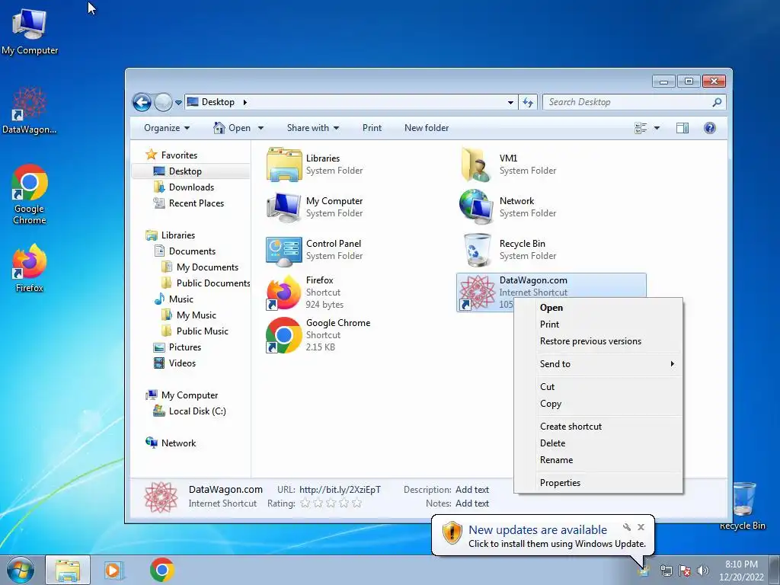Click the volume speaker tray icon

[x=703, y=571]
